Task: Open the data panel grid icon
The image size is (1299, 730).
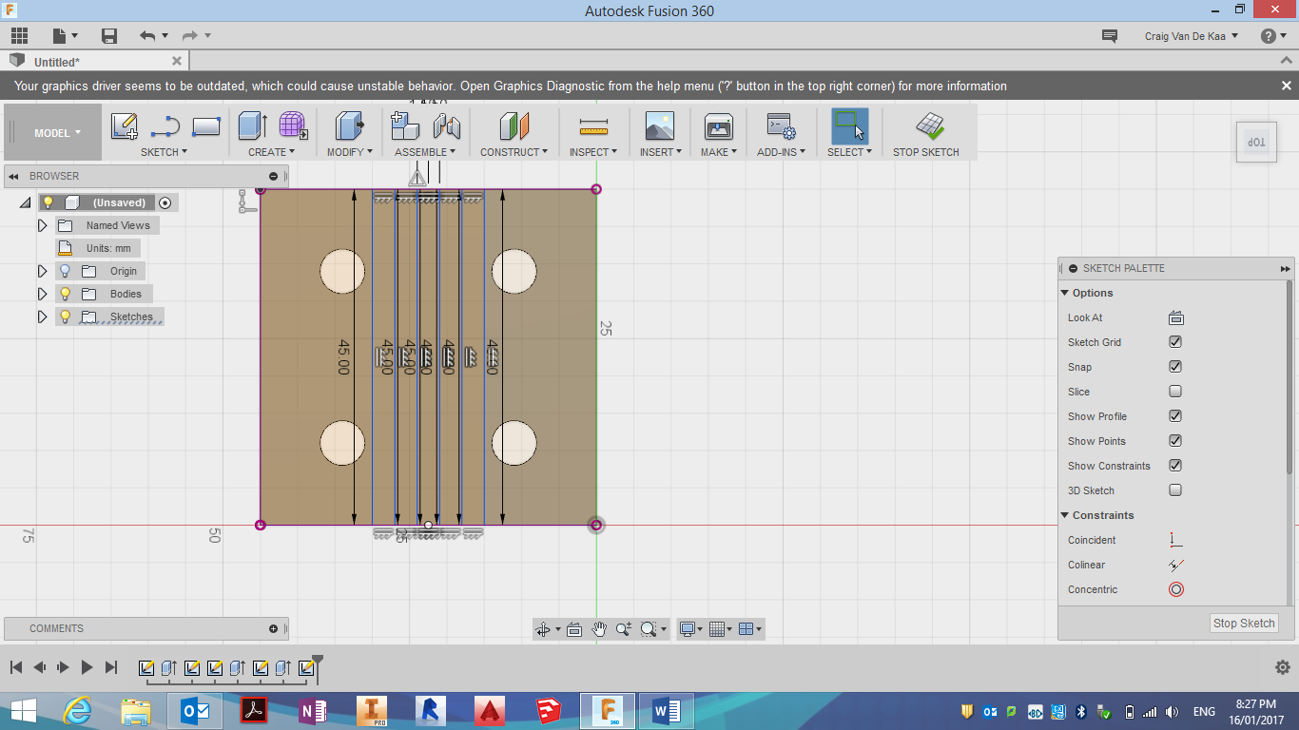Action: coord(19,36)
